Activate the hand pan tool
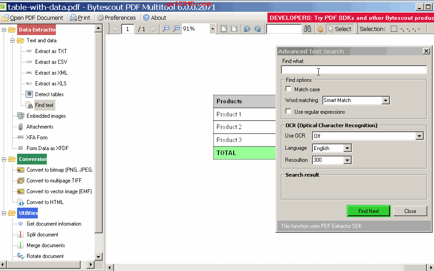The image size is (434, 271). click(320, 29)
